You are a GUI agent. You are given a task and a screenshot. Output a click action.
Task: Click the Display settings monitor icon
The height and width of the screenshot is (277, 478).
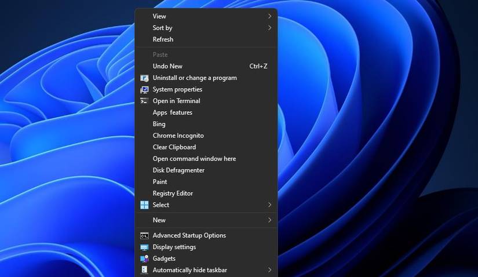click(x=144, y=247)
